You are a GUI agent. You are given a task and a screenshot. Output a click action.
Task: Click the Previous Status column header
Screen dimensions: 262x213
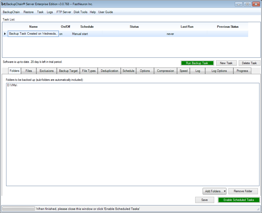(227, 27)
